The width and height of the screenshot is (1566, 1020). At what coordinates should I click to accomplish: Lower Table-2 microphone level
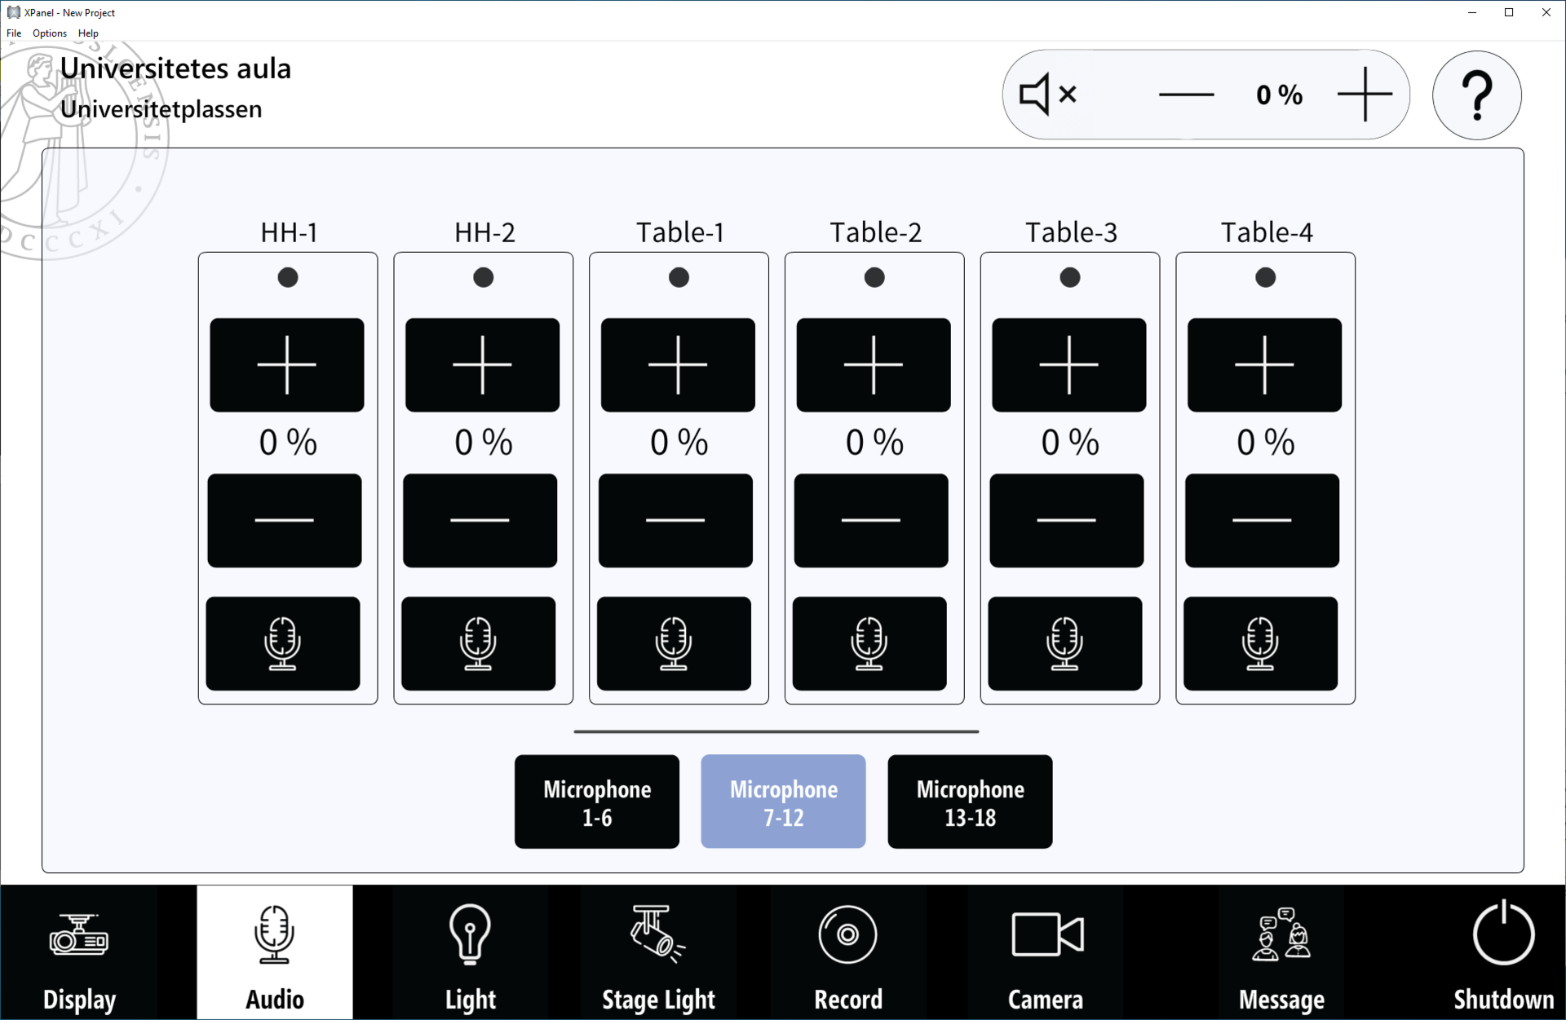click(x=871, y=520)
